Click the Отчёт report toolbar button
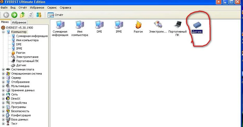The image size is (243, 127). pos(56,15)
